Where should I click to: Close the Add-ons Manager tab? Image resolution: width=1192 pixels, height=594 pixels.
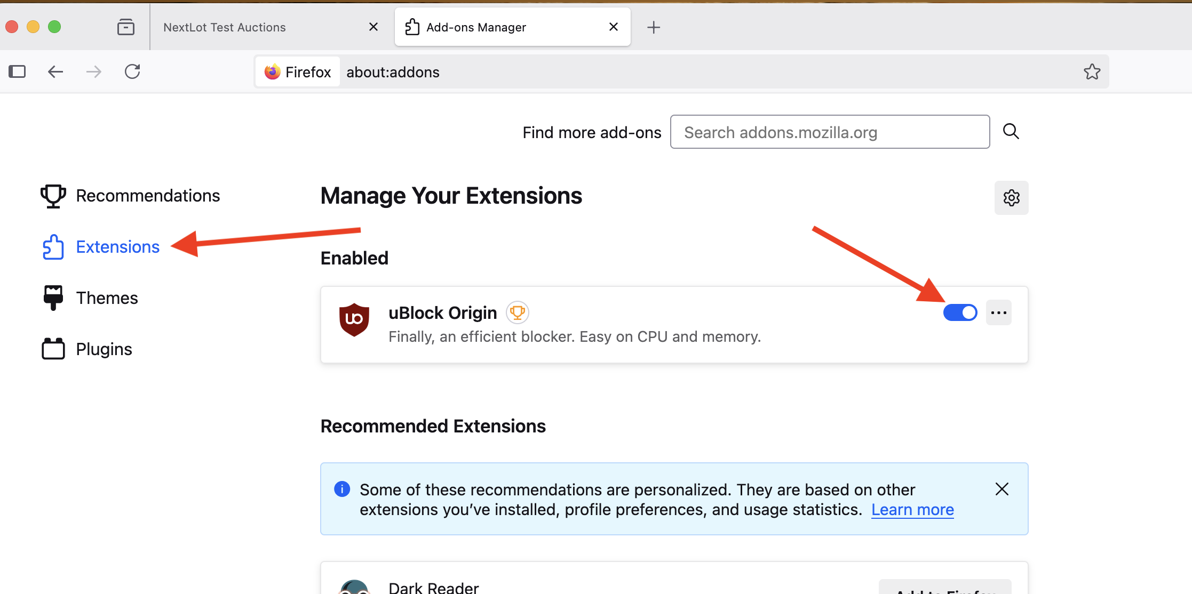click(614, 27)
